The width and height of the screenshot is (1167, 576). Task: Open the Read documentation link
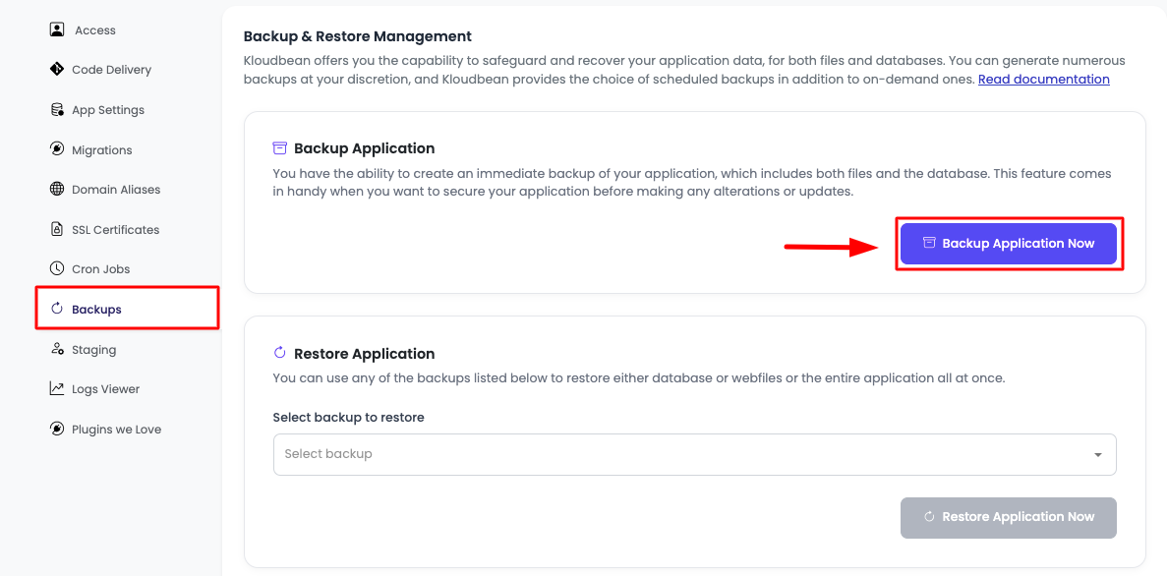(1043, 79)
